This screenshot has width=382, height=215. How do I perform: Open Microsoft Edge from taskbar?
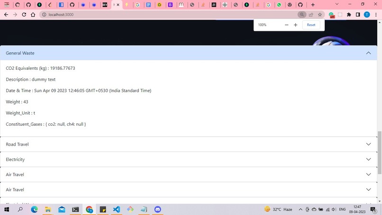(34, 209)
